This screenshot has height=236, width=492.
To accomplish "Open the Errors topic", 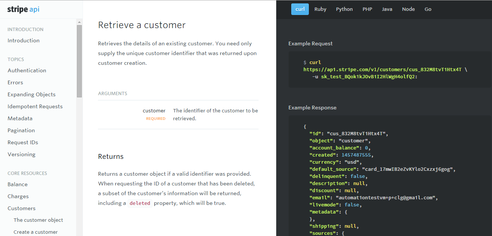I will click(x=15, y=82).
